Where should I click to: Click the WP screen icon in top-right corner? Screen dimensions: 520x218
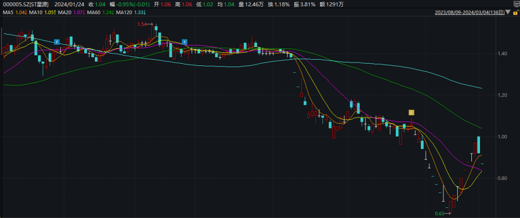tap(516, 4)
